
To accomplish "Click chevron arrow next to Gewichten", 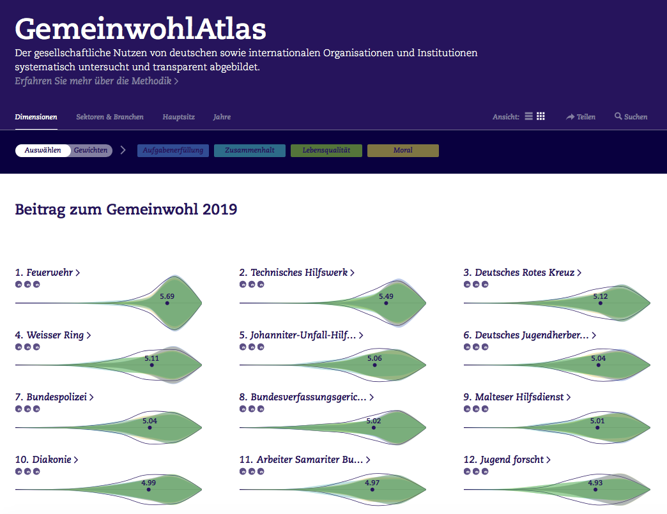I will (x=123, y=150).
